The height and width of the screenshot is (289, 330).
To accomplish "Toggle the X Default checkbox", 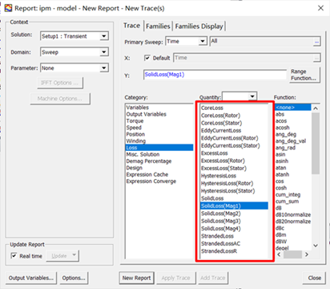I will point(147,58).
